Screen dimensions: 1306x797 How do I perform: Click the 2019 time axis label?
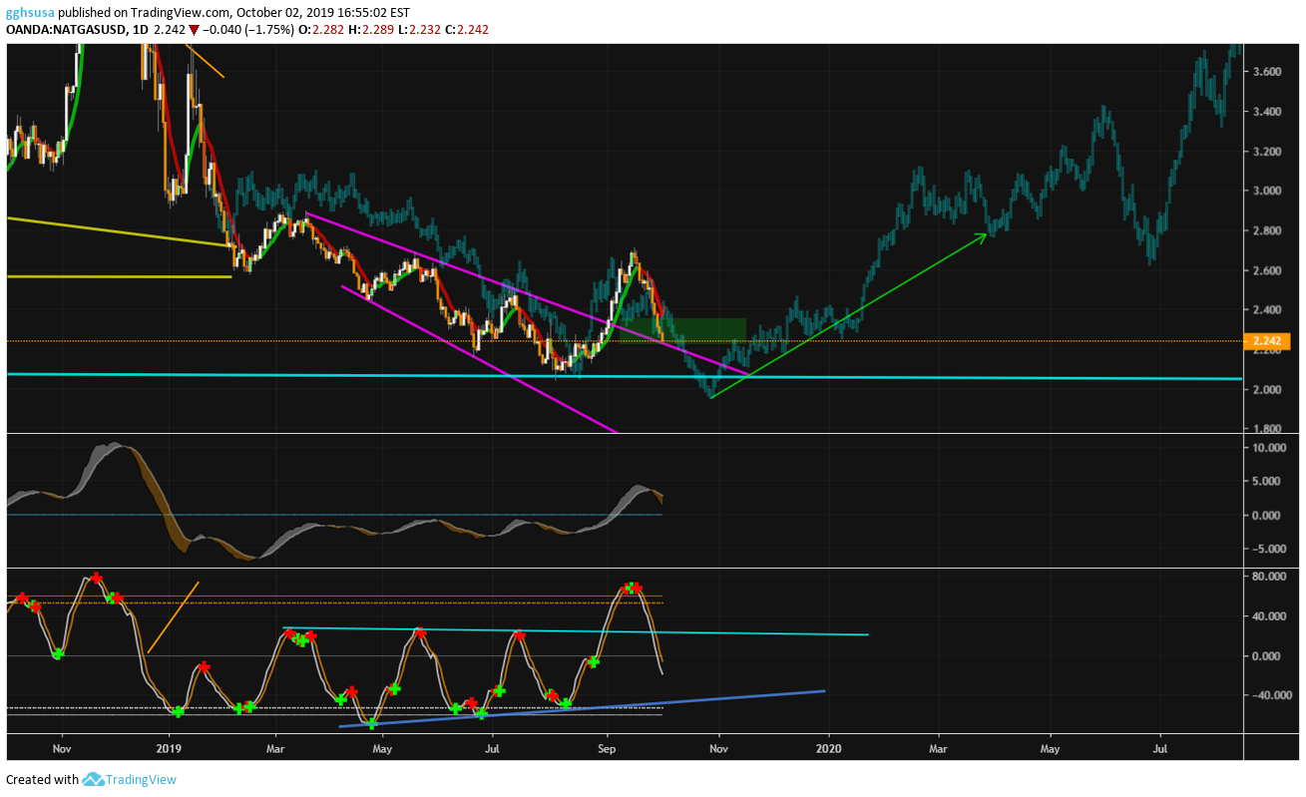point(169,746)
